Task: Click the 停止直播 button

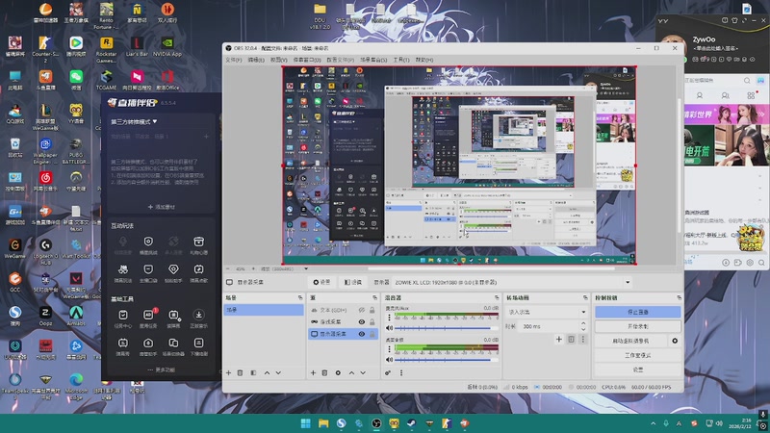Action: coord(637,313)
